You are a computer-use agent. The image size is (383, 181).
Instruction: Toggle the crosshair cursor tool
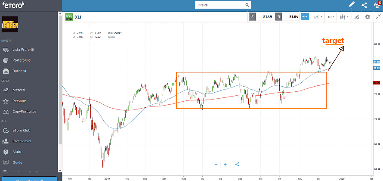pyautogui.click(x=305, y=17)
